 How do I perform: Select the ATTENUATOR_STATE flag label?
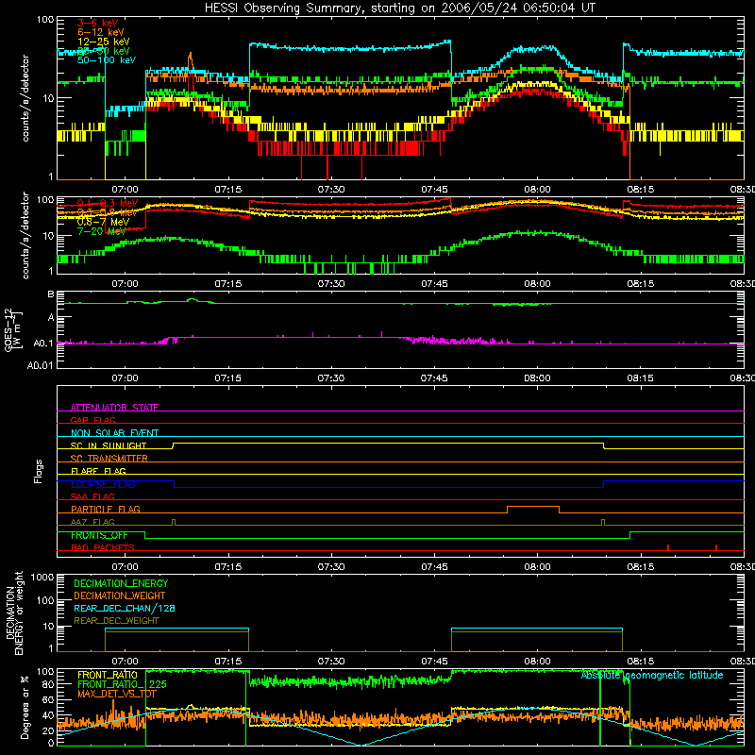click(114, 408)
